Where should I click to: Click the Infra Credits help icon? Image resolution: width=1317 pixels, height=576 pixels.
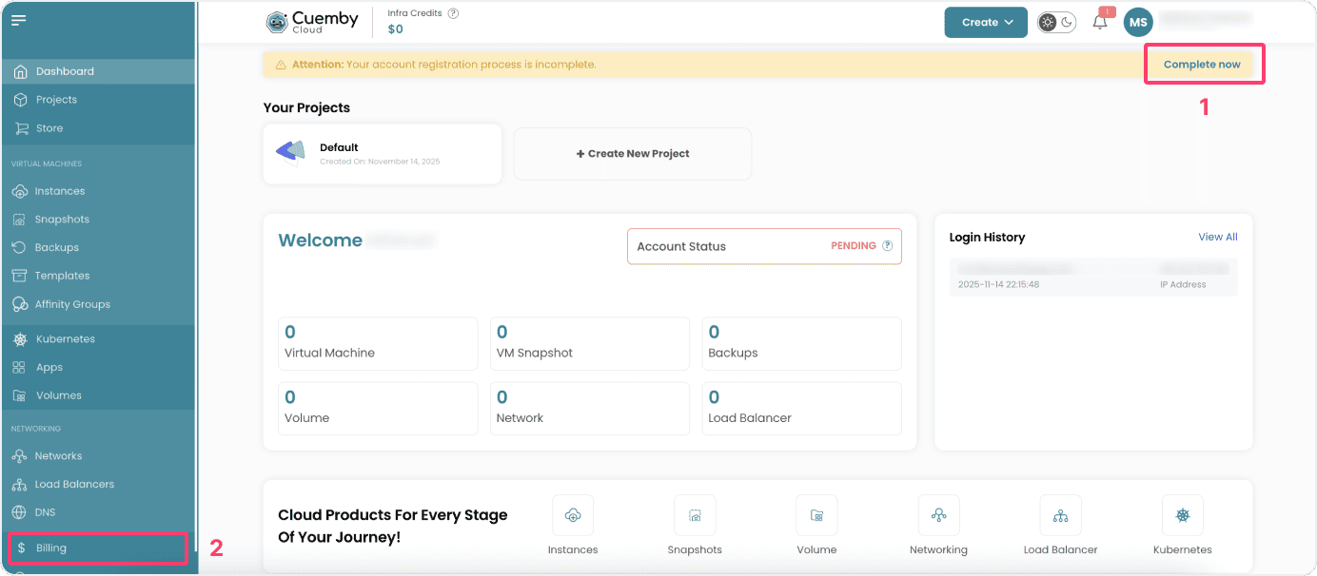point(453,13)
